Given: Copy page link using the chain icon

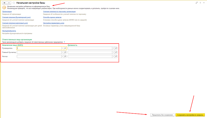Looking at the screenshot, I should (x=197, y=3).
